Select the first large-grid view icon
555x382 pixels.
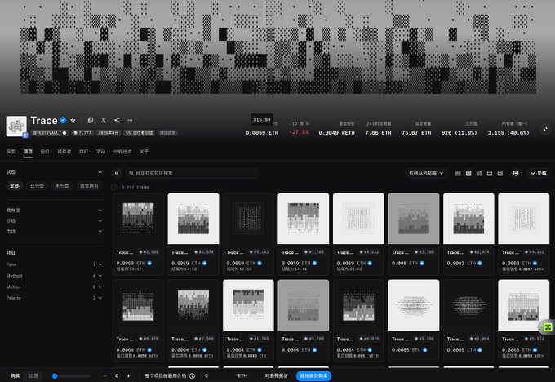tap(458, 173)
